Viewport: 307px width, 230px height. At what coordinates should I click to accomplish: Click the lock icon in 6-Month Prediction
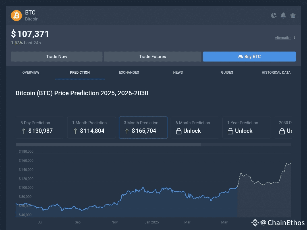pyautogui.click(x=179, y=131)
